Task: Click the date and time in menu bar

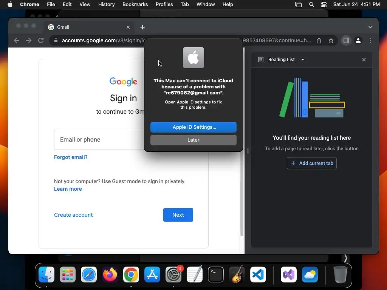Action: pyautogui.click(x=356, y=5)
